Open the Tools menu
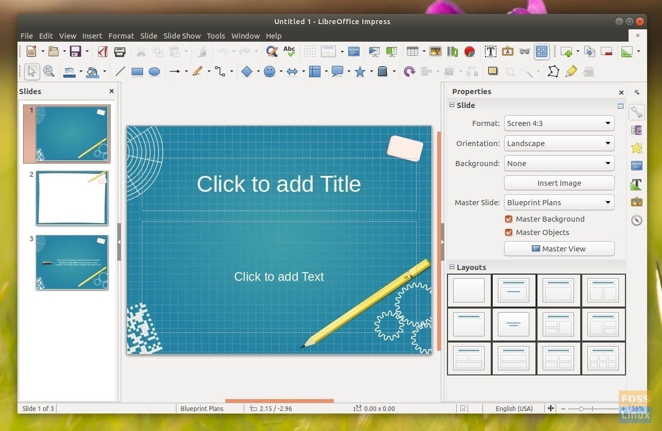662x431 pixels. point(216,36)
